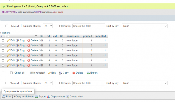Click the rid value 6 cell
The height and width of the screenshot is (102, 175).
49,61
